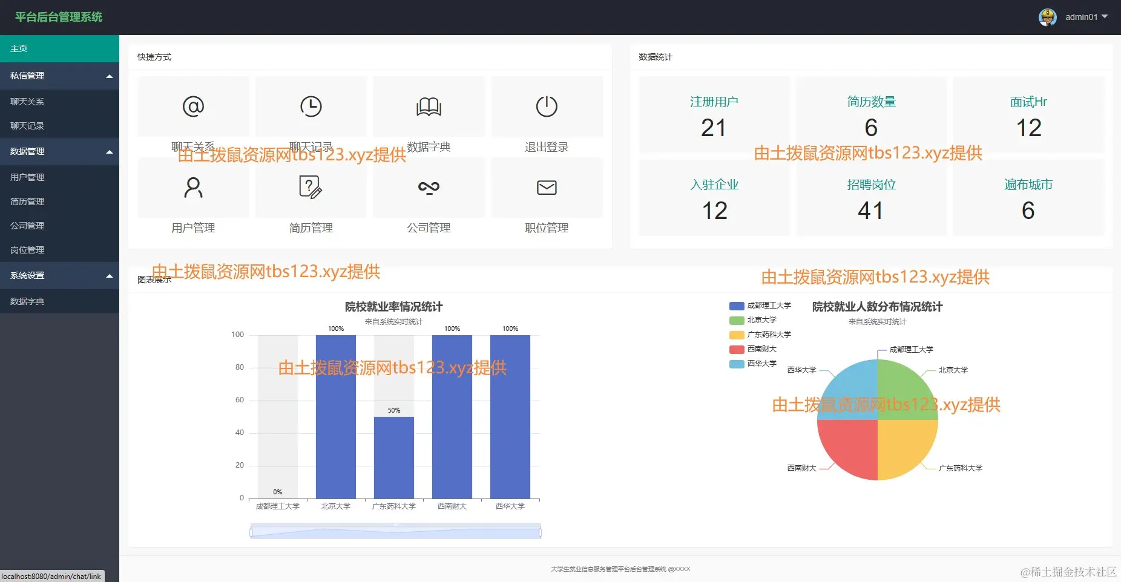Click the 招聘岗位 statistic card
The height and width of the screenshot is (582, 1121).
(871, 197)
